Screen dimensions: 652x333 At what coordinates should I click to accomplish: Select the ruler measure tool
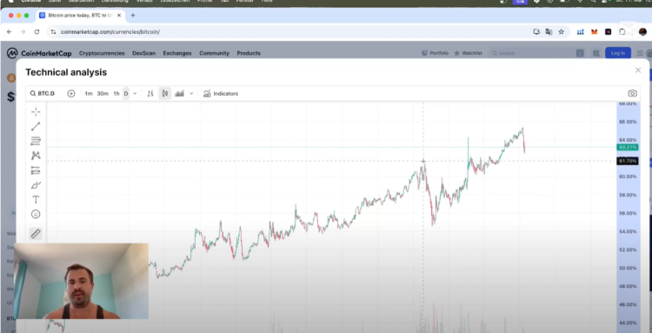pos(36,234)
